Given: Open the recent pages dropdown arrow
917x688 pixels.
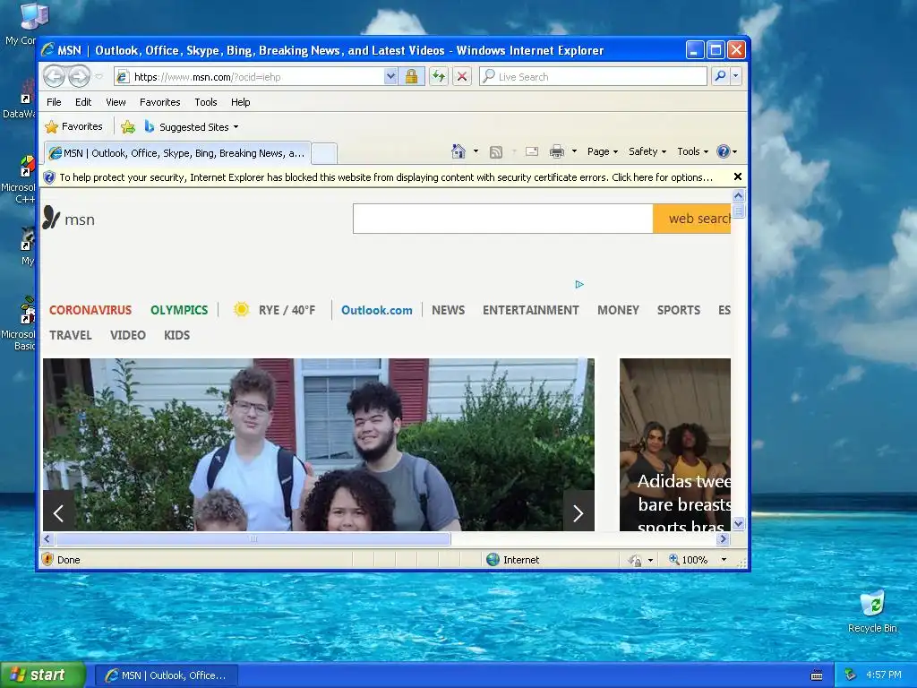Looking at the screenshot, I should [99, 77].
